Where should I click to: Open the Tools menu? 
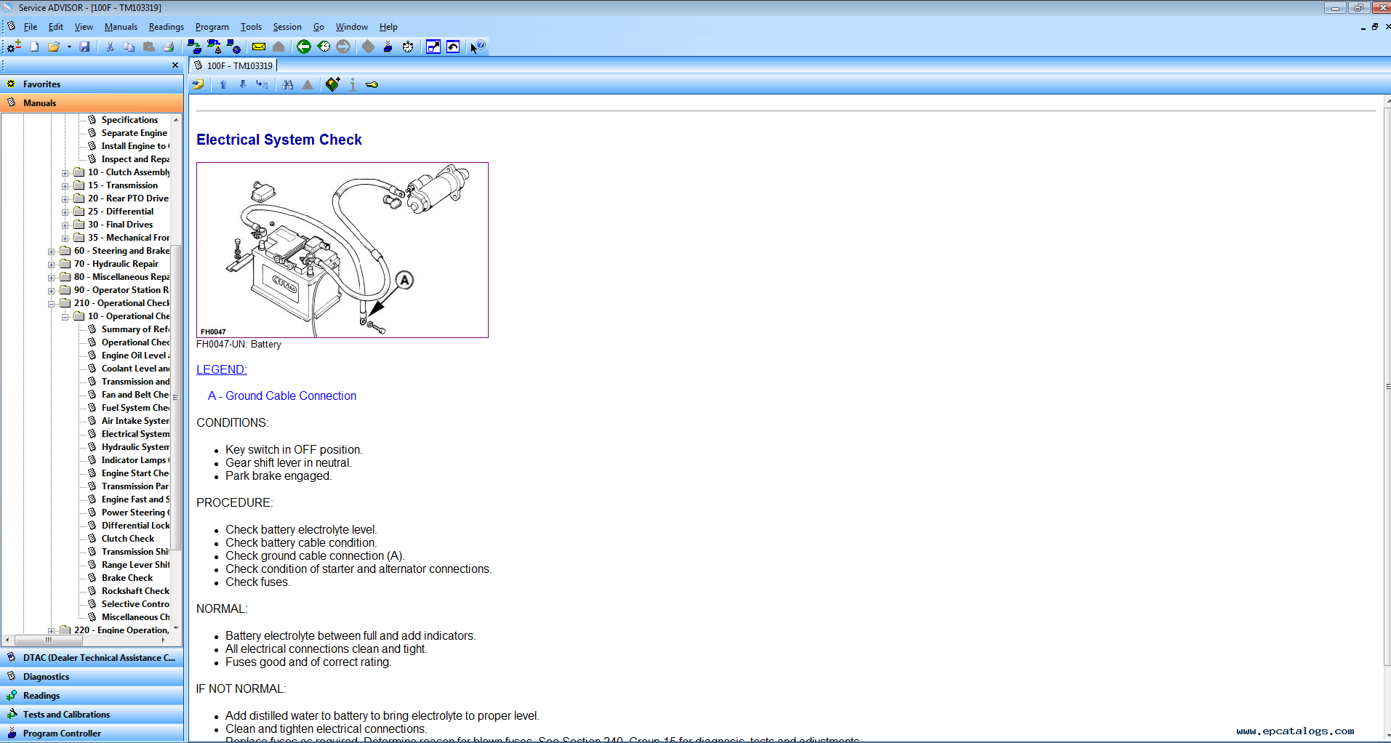pyautogui.click(x=252, y=27)
